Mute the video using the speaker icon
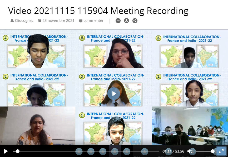 [x=190, y=151]
